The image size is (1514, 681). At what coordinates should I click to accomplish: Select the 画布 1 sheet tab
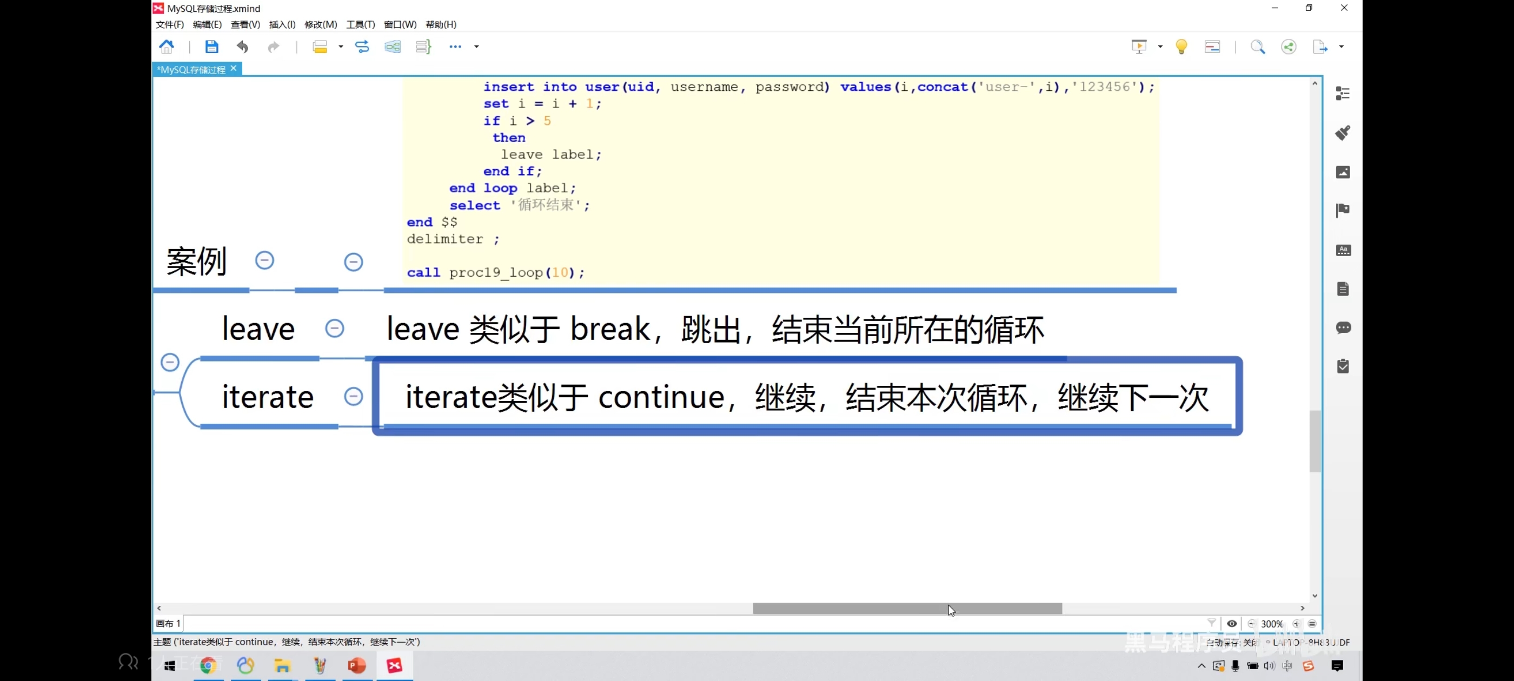tap(168, 623)
